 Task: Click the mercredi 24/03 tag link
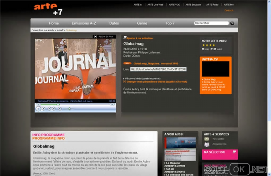(x=170, y=64)
